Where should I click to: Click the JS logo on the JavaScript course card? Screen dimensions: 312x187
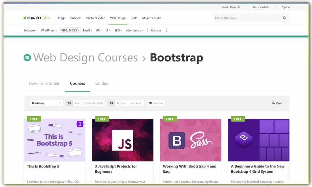[x=122, y=140]
